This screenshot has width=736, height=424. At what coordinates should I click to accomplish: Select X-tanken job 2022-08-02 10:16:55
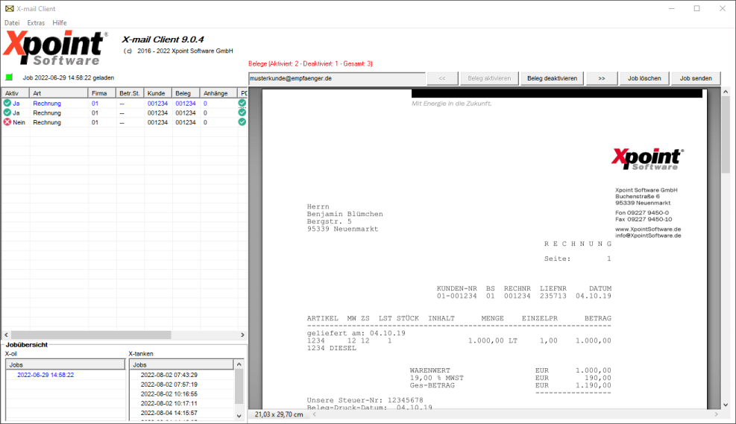tap(169, 394)
